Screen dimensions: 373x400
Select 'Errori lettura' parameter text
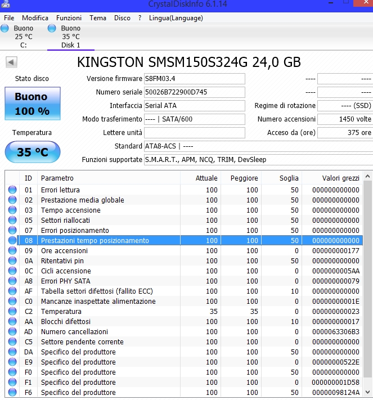coord(60,190)
